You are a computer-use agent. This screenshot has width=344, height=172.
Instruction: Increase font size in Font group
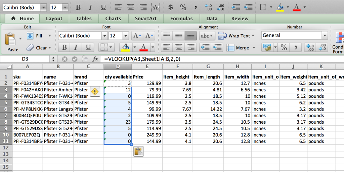(x=137, y=36)
